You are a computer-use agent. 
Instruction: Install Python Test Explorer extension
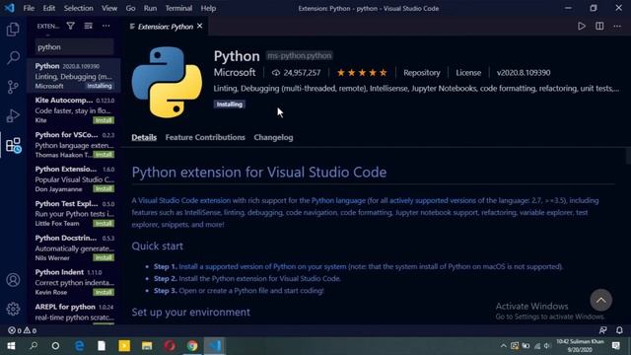[104, 224]
